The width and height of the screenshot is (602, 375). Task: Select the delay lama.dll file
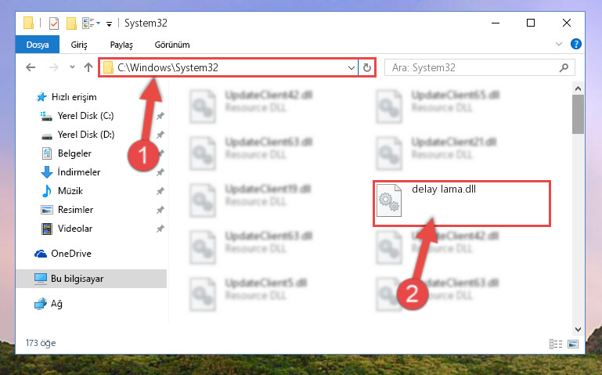[x=462, y=203]
